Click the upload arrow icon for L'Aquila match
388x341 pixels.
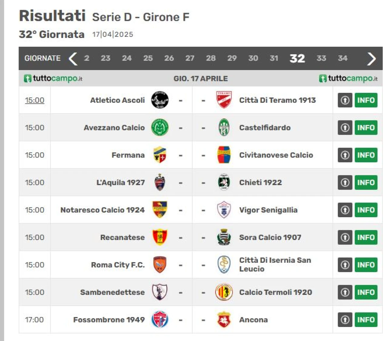(x=345, y=182)
